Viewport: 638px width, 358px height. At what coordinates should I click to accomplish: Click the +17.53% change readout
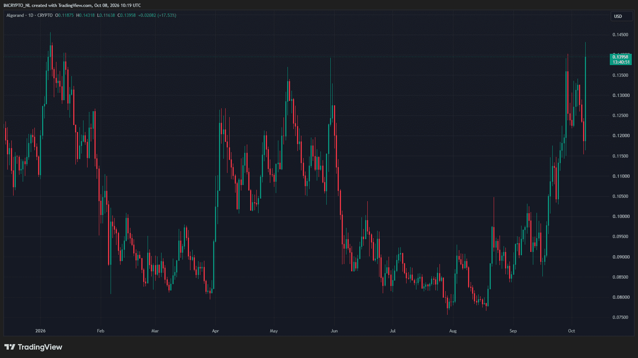tap(167, 15)
